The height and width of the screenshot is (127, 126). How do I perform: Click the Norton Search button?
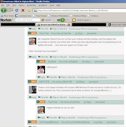point(47,20)
